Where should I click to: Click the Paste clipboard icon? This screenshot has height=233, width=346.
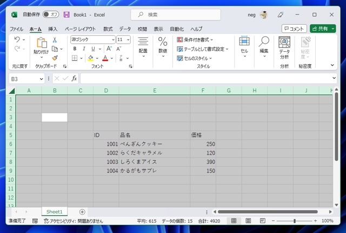point(41,43)
